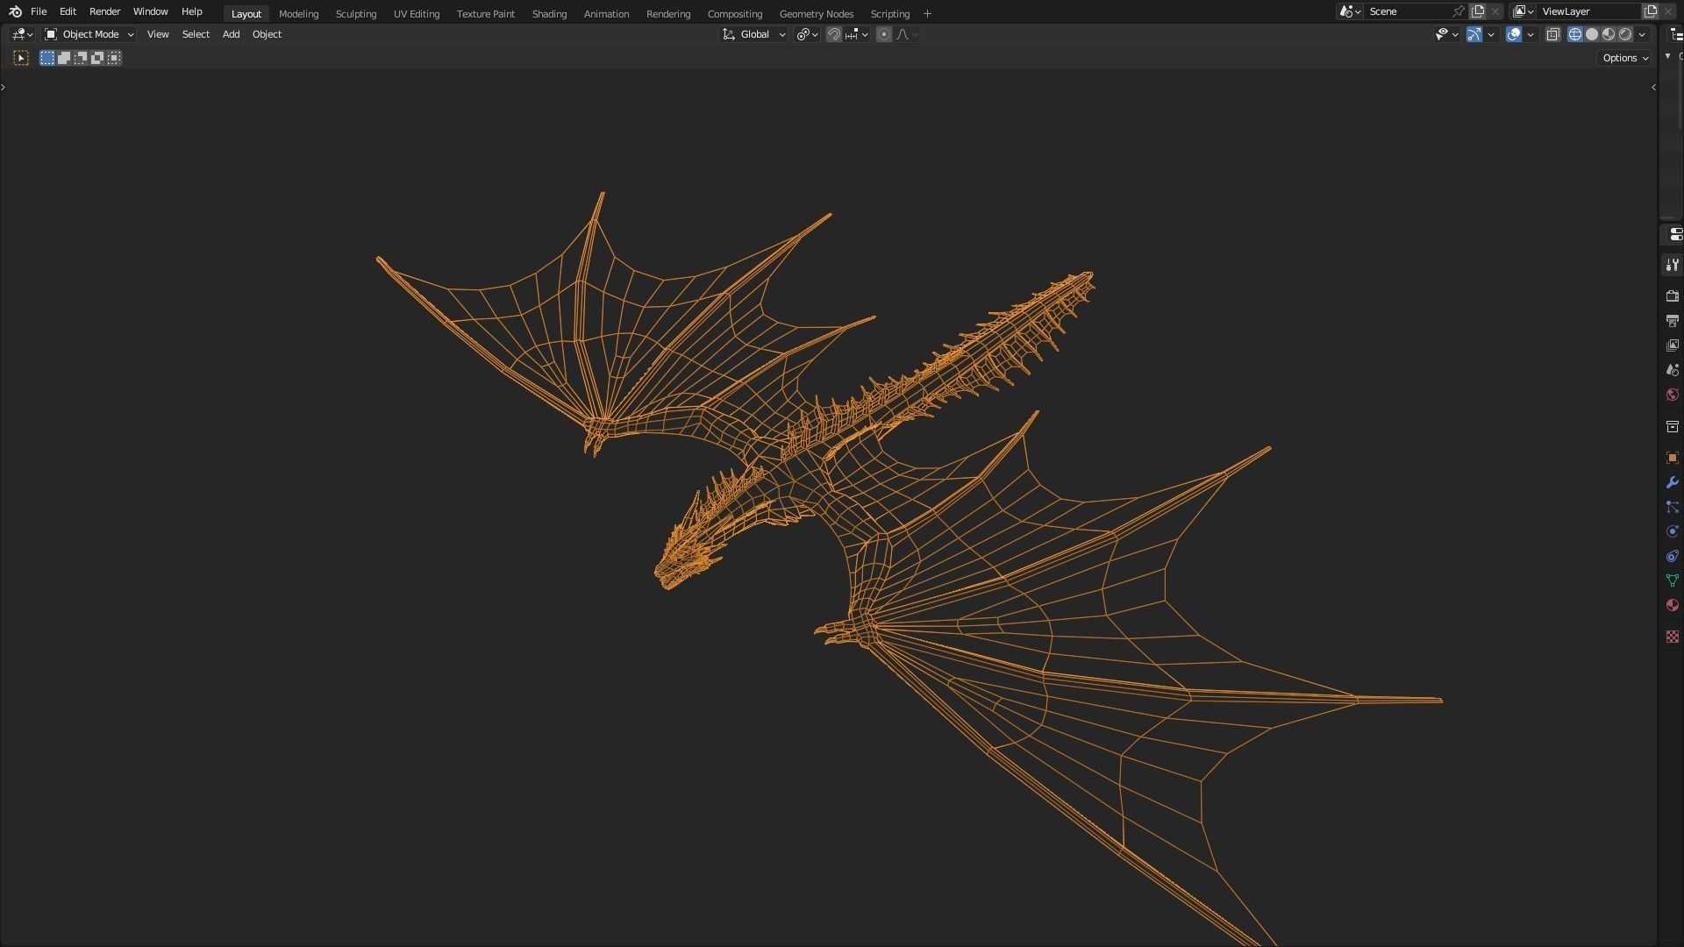1684x947 pixels.
Task: Open the proportional falloff dropdown
Action: pos(907,34)
